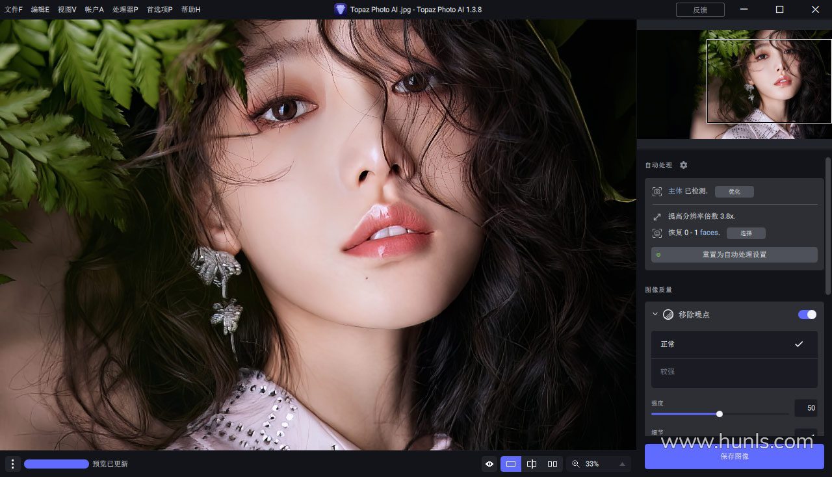Click 重置为自动处理设置 reset button
Image resolution: width=832 pixels, height=477 pixels.
[x=734, y=255]
